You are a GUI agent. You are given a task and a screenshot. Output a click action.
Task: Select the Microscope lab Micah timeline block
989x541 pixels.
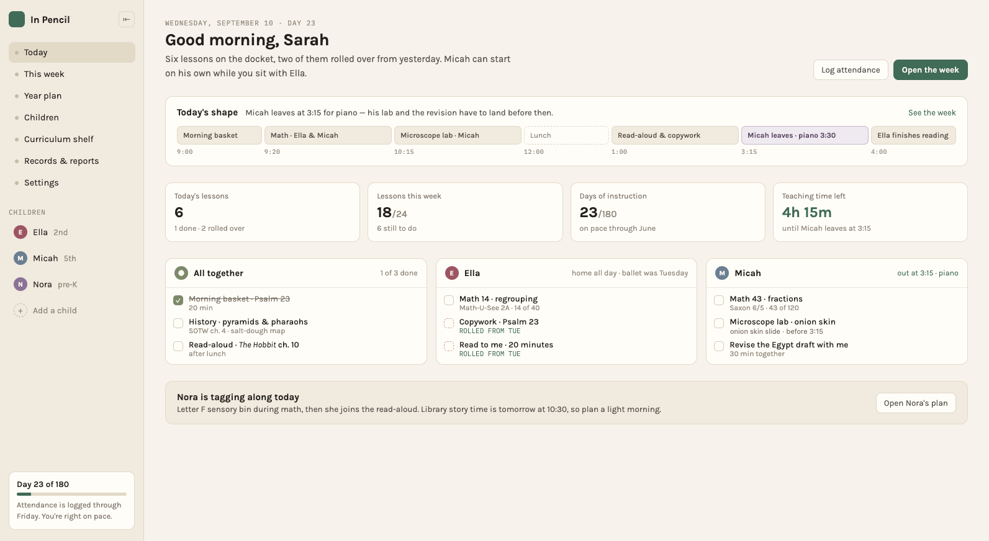point(458,135)
